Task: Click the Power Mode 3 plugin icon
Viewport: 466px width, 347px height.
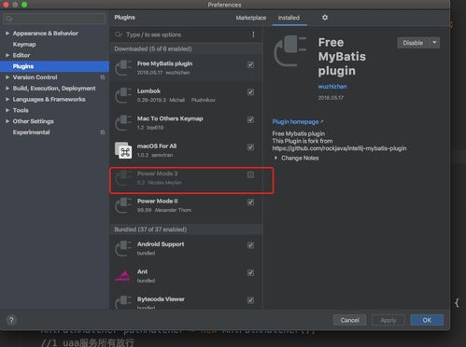Action: 123,177
